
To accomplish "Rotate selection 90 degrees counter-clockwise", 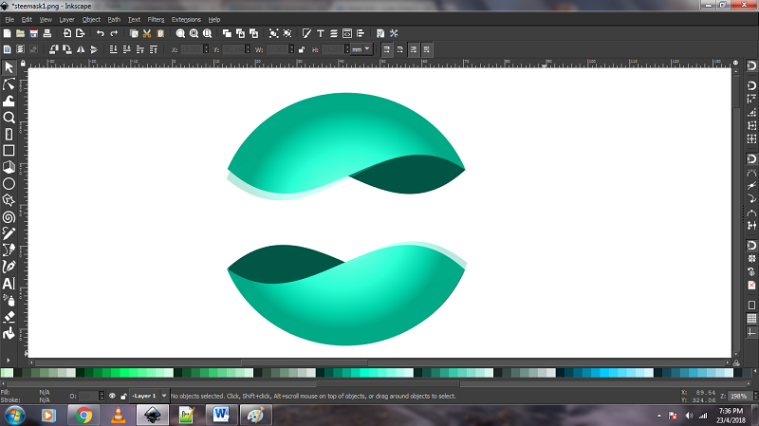I will tap(54, 49).
